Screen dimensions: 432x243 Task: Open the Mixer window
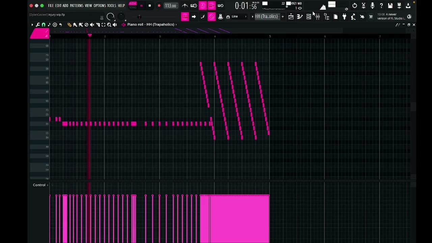pyautogui.click(x=318, y=17)
